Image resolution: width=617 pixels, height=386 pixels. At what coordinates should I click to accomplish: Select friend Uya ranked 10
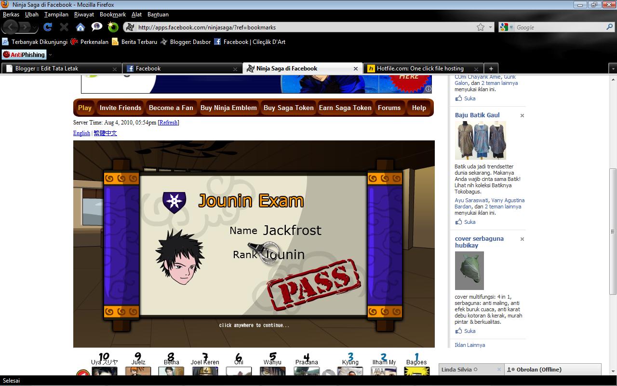click(104, 371)
